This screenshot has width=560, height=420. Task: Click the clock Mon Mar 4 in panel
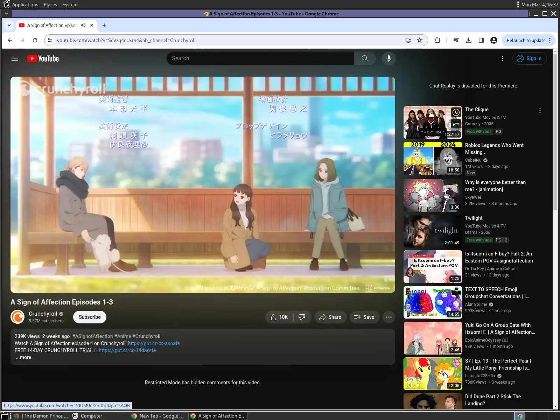tap(539, 5)
